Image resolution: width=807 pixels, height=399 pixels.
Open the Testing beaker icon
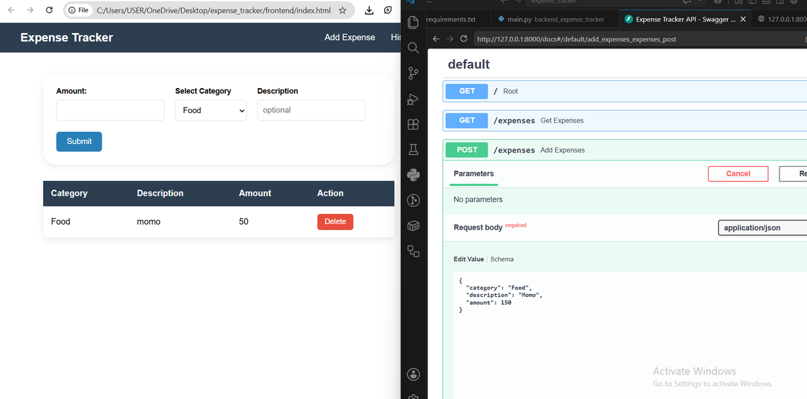414,149
